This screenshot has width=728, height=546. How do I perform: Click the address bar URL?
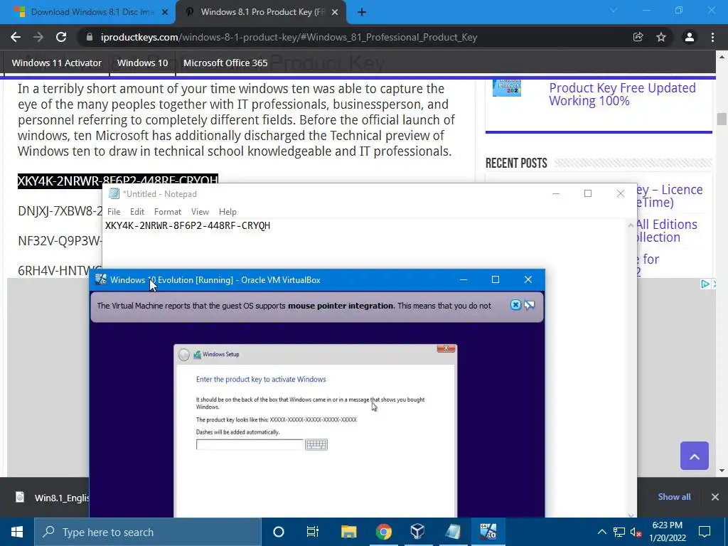(x=289, y=37)
